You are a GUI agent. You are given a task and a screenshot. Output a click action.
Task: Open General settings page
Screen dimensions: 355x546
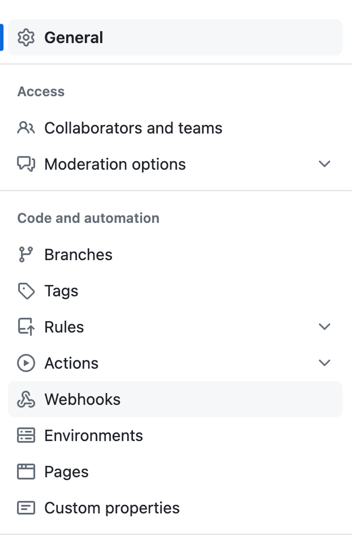[x=74, y=37]
